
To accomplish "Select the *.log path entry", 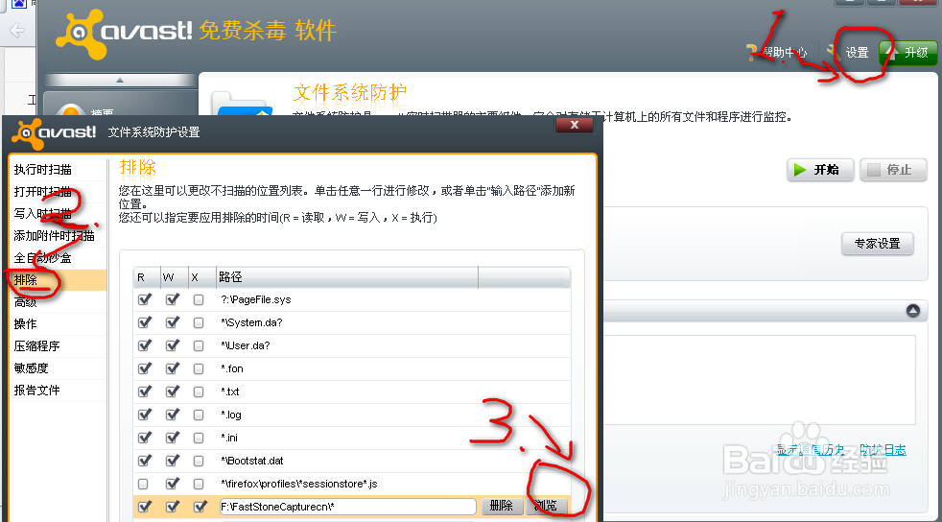I will click(230, 415).
